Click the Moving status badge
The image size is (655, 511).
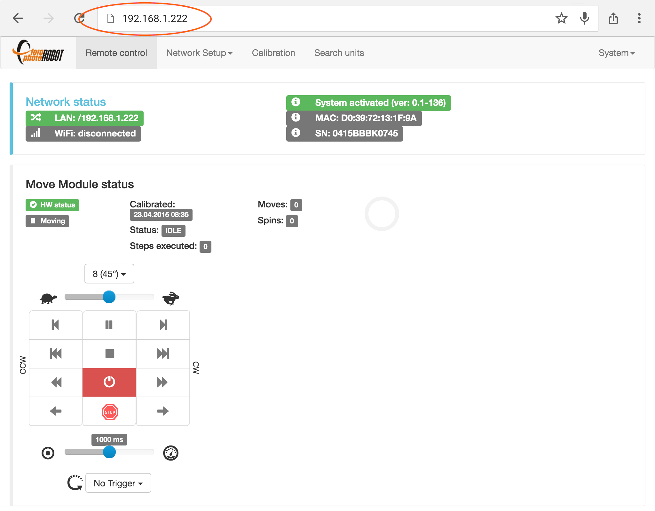click(x=47, y=221)
